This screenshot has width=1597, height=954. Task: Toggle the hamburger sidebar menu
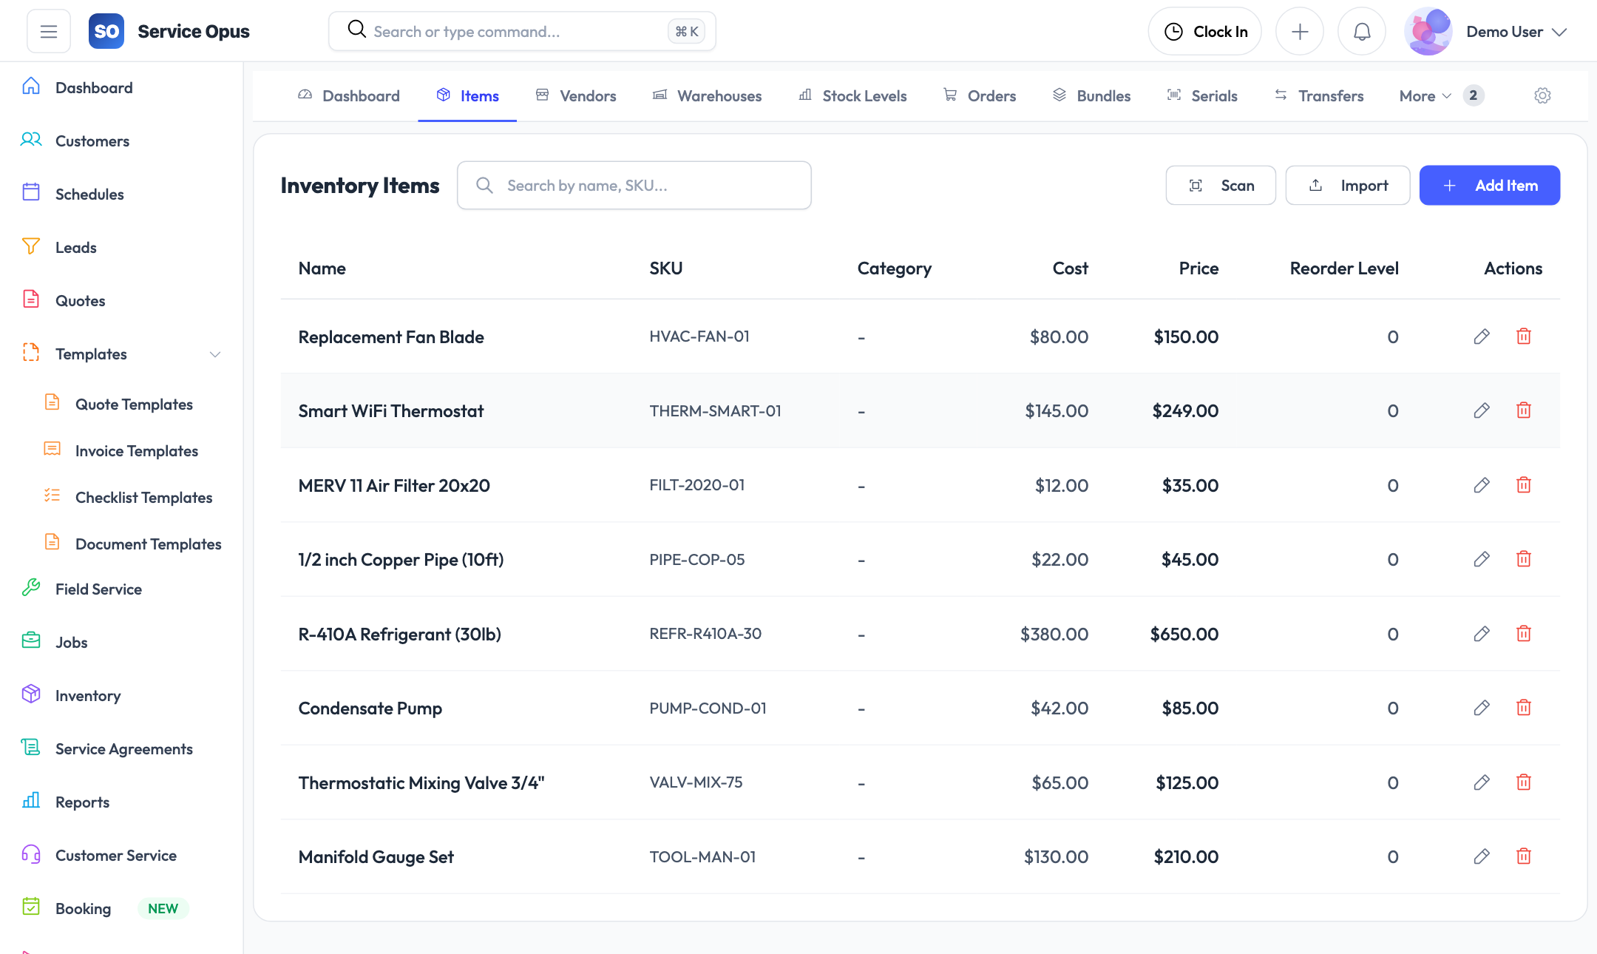(49, 32)
